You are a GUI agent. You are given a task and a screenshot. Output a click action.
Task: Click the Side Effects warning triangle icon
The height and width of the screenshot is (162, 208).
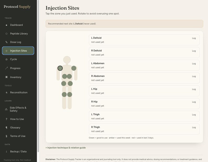(6, 109)
